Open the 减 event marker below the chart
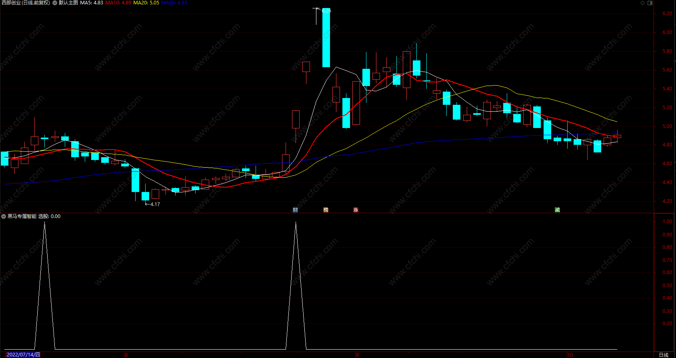676x358 pixels. point(557,210)
